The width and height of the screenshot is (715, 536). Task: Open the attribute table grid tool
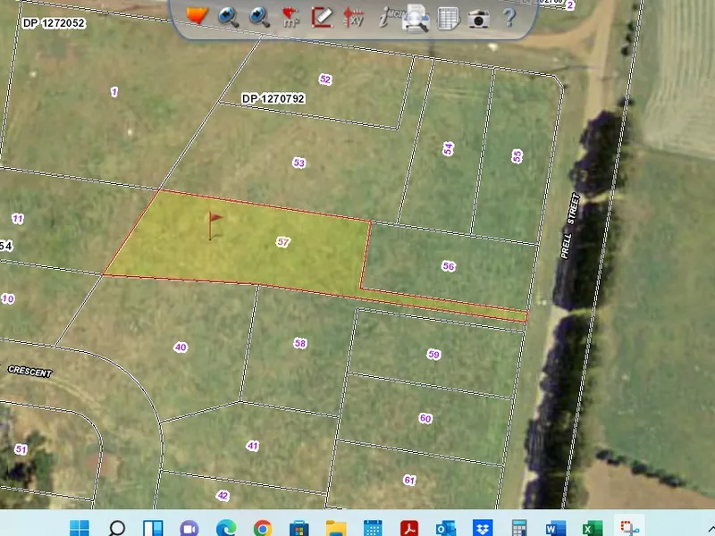click(447, 17)
